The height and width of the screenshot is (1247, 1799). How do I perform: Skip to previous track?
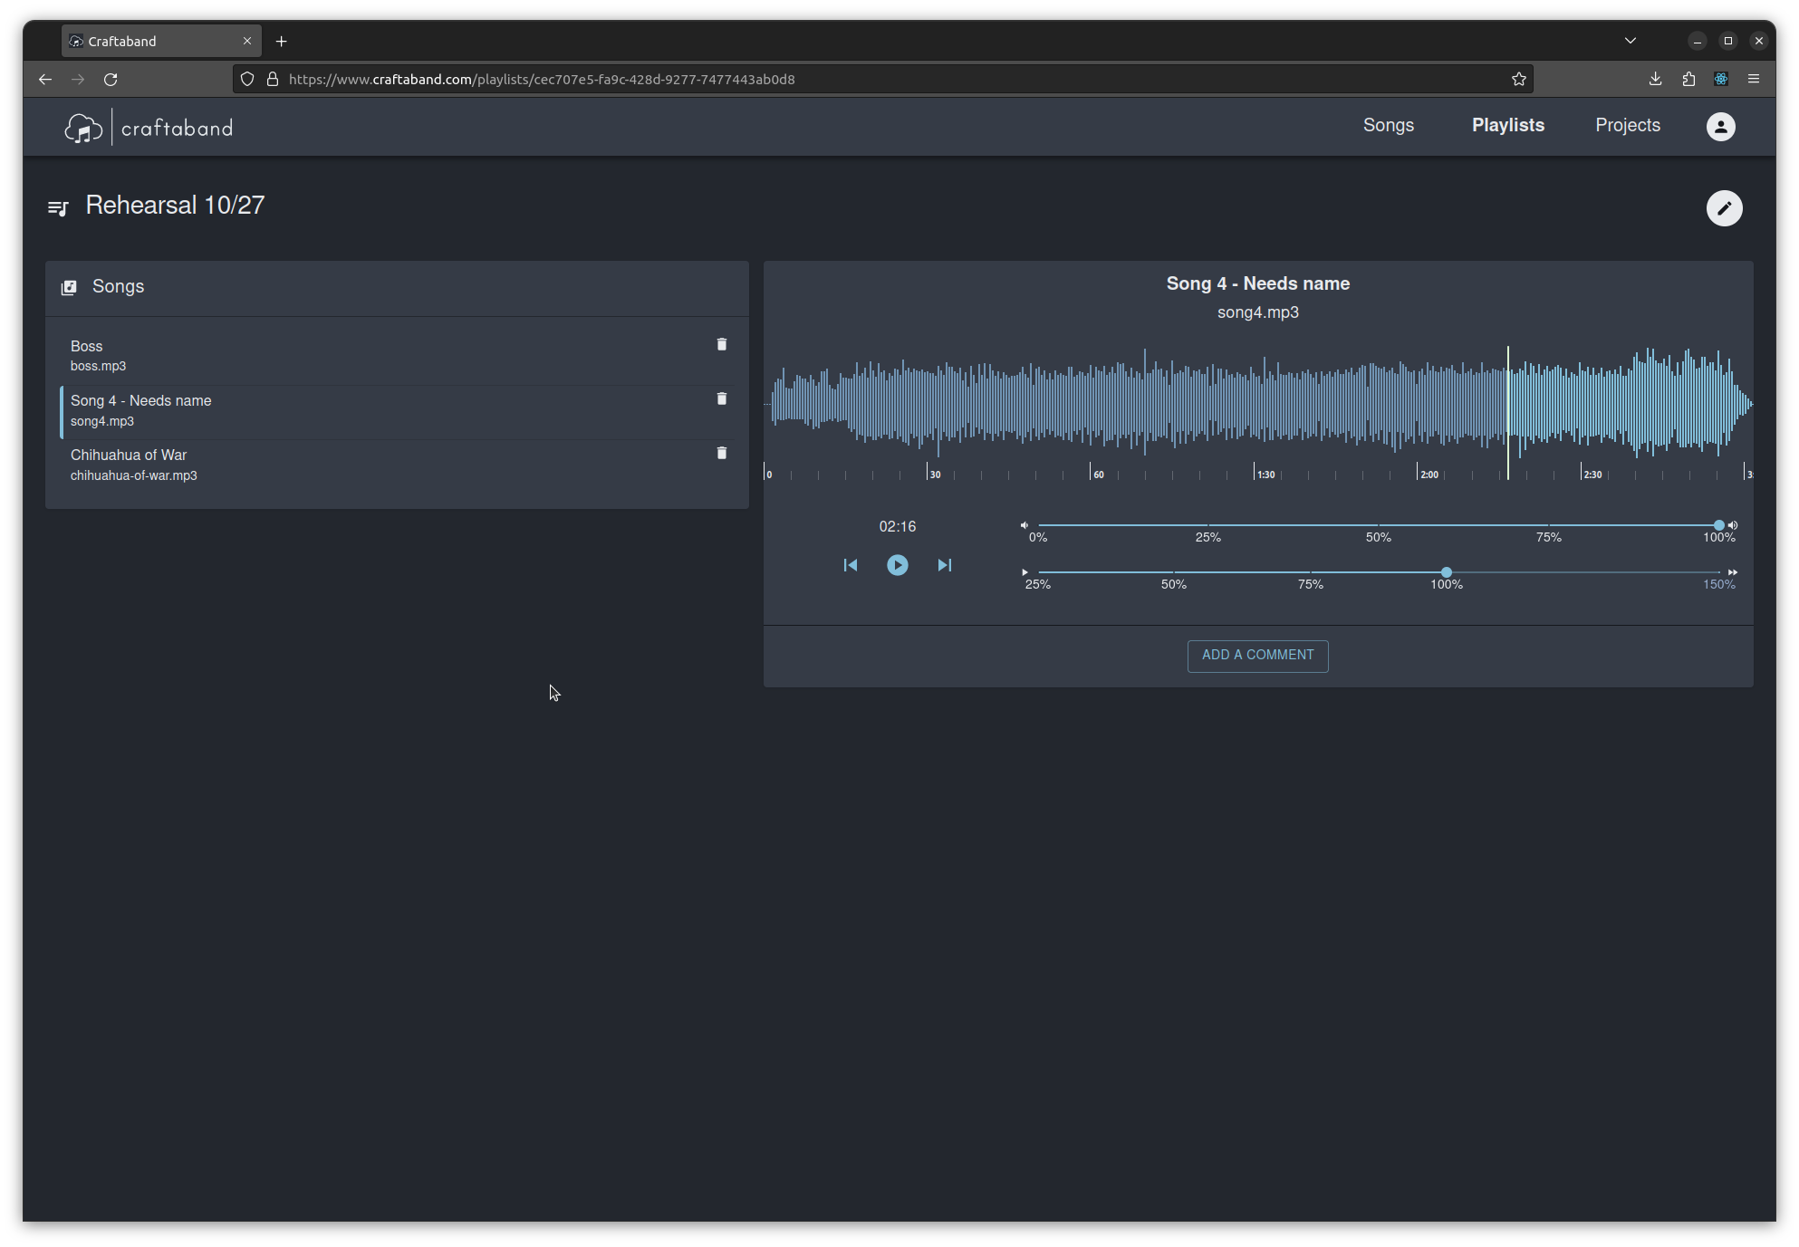850,565
